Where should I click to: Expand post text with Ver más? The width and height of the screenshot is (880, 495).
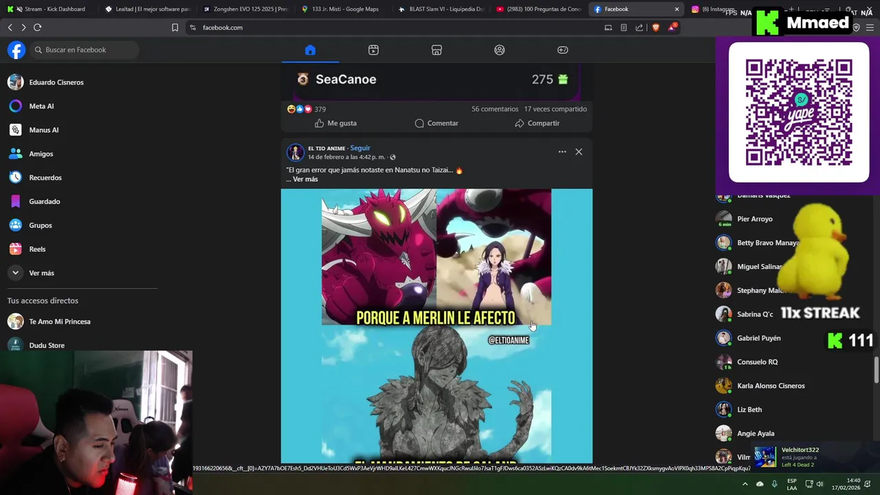305,179
